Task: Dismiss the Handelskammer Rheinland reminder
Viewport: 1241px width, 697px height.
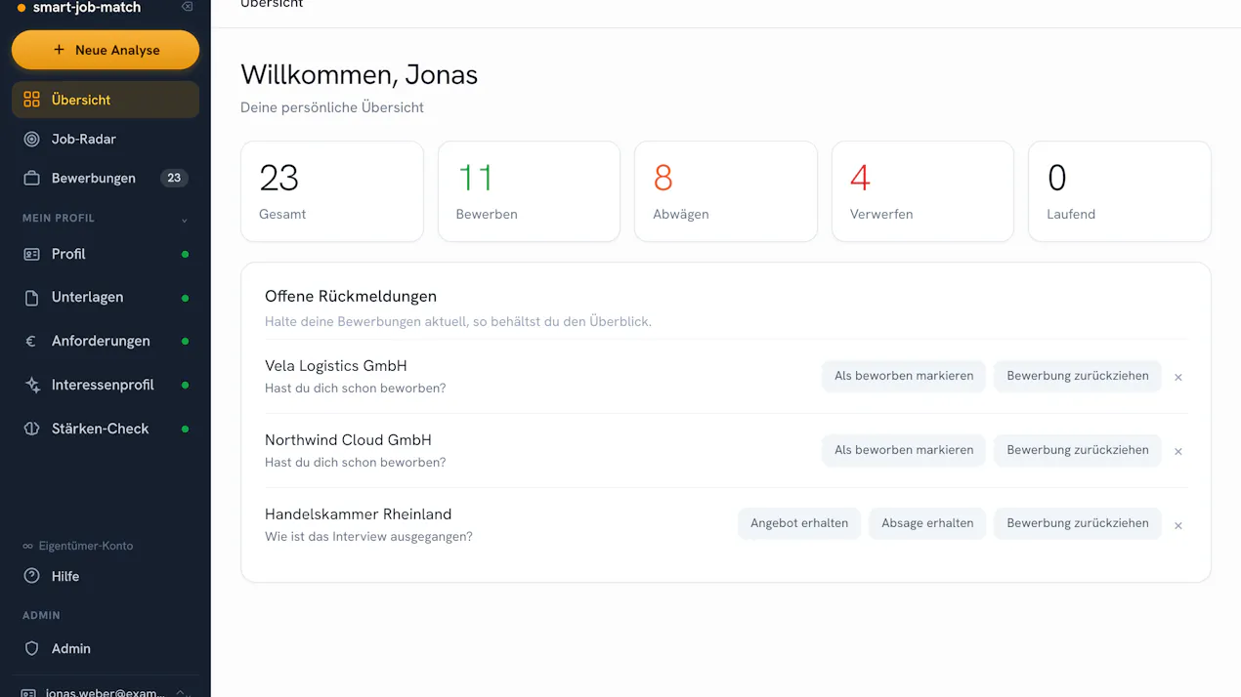Action: [x=1178, y=525]
